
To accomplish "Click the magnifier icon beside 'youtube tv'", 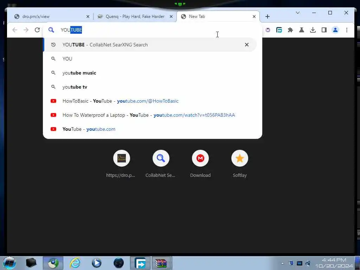I will pyautogui.click(x=53, y=87).
